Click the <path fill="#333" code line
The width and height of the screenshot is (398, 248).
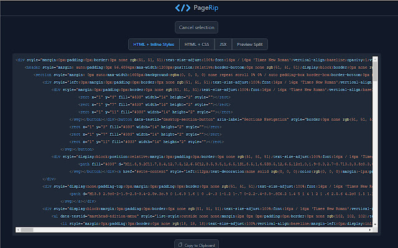pos(225,164)
